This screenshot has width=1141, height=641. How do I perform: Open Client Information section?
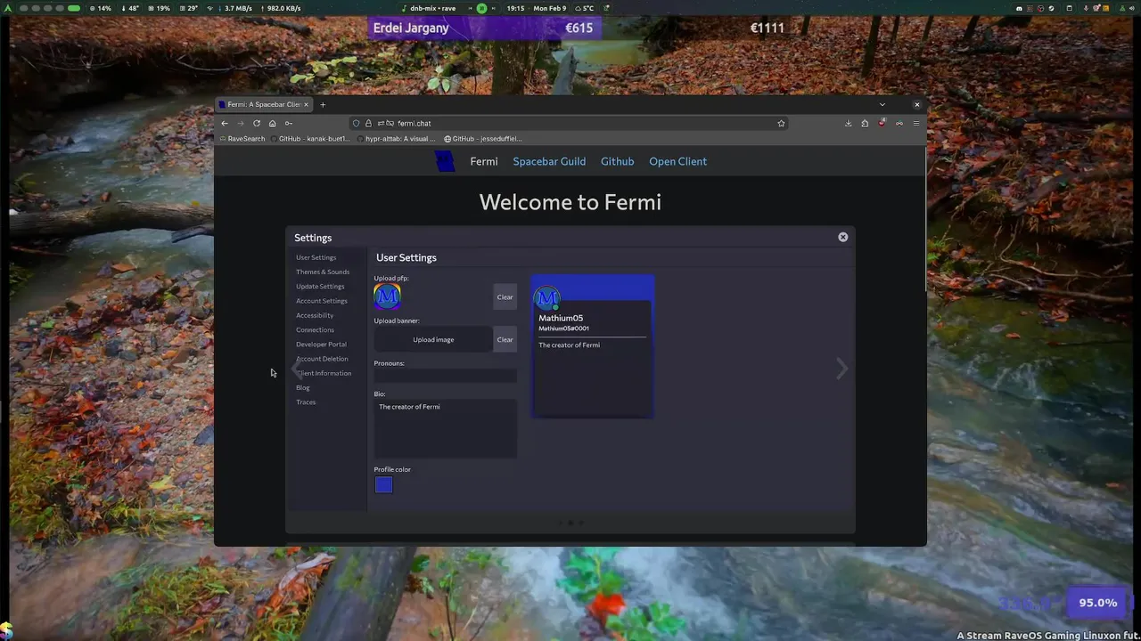point(324,373)
